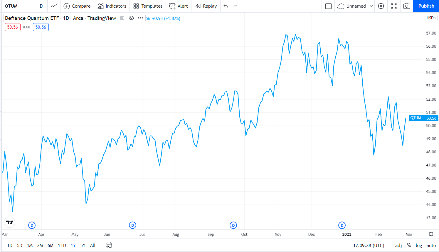The image size is (439, 252).
Task: Open dividend marker near 2022
Action: point(342,225)
